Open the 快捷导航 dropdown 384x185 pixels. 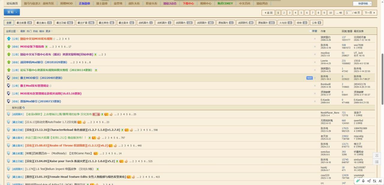tap(362, 4)
